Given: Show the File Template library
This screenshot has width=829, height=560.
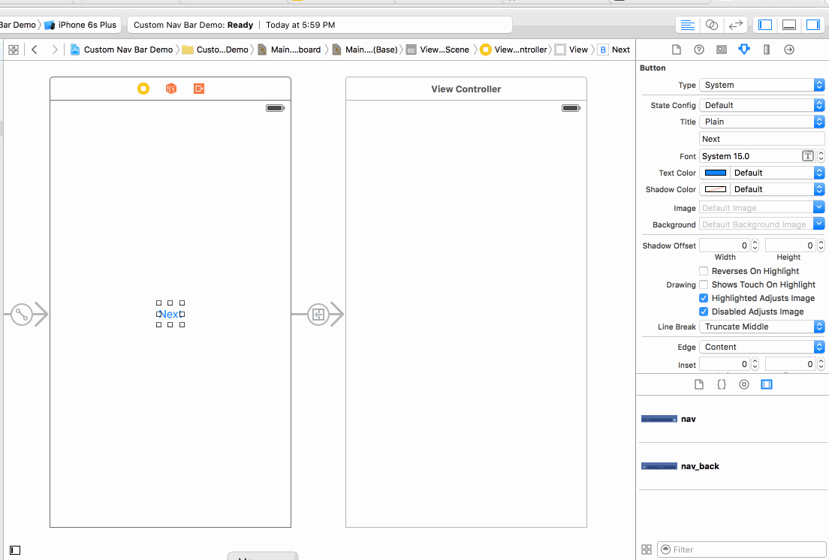Looking at the screenshot, I should click(699, 384).
